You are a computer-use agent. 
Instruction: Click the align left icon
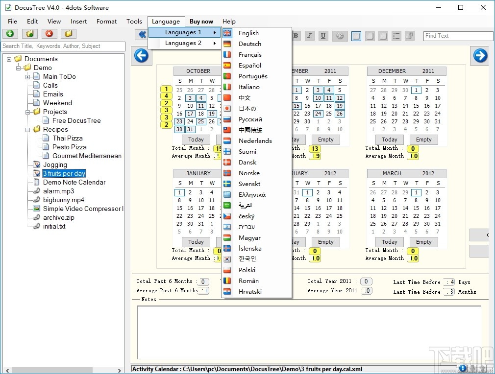tap(356, 36)
